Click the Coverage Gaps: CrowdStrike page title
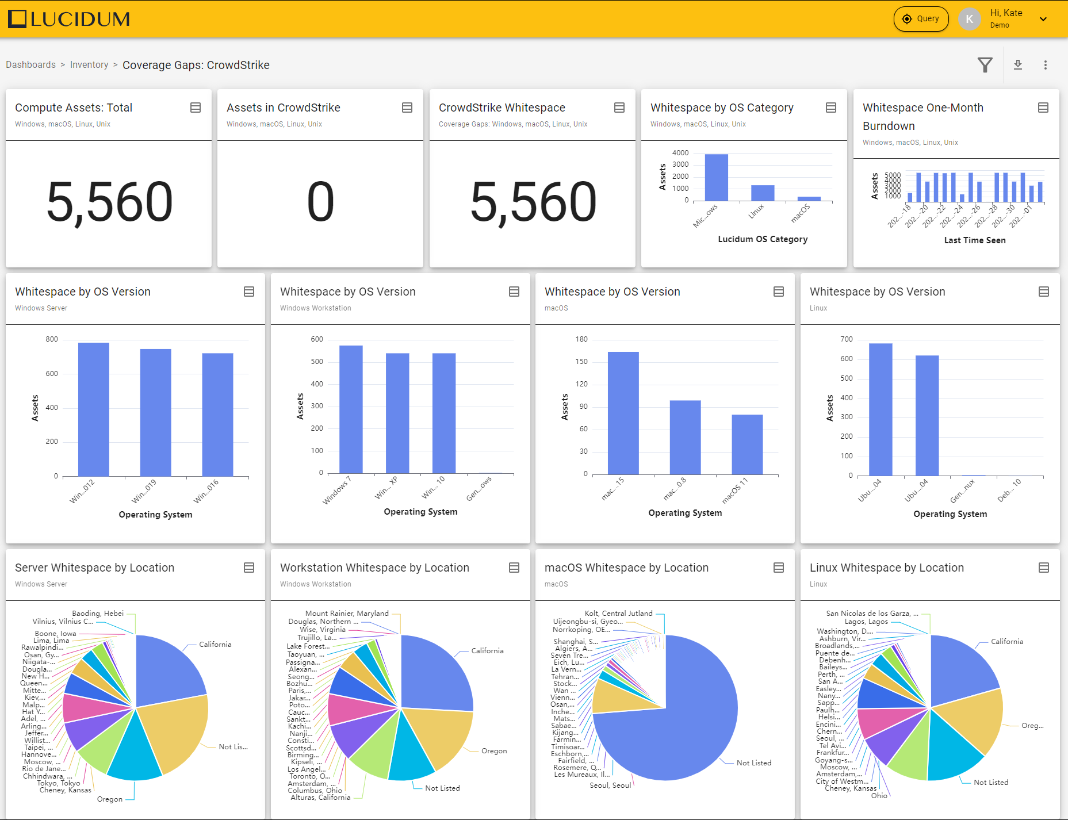Image resolution: width=1068 pixels, height=820 pixels. 196,65
